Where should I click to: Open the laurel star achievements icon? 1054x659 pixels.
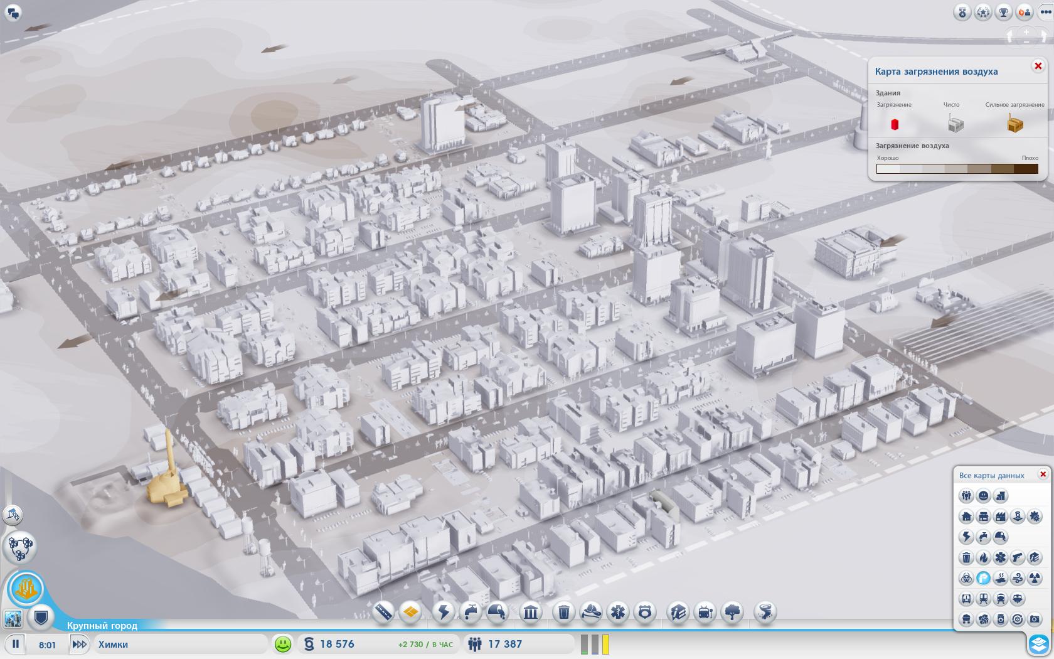coord(982,12)
